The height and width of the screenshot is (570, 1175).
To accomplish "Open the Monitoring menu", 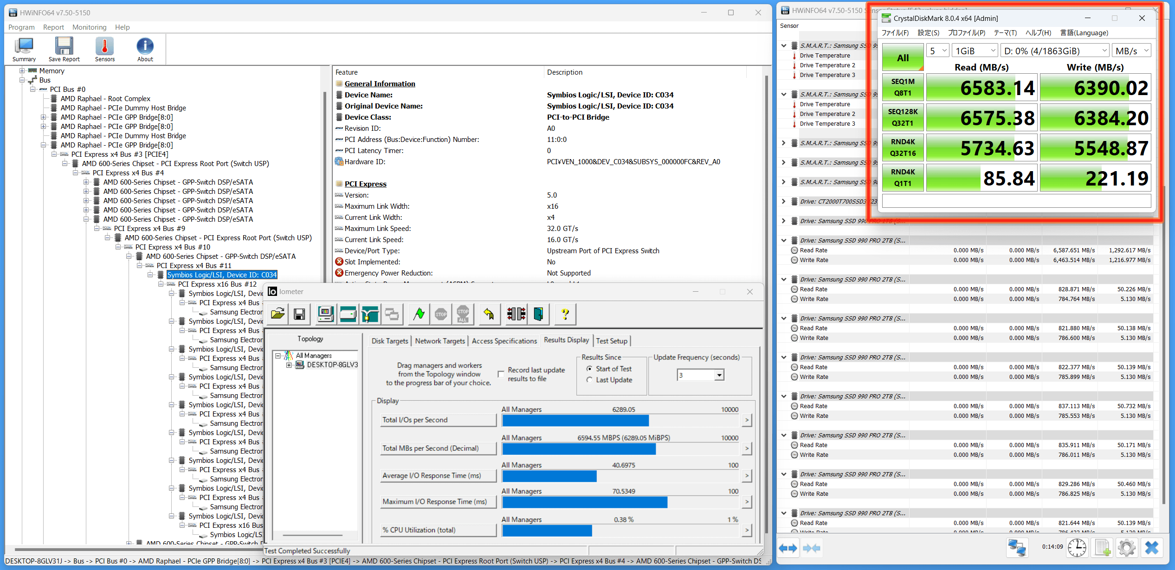I will (89, 27).
